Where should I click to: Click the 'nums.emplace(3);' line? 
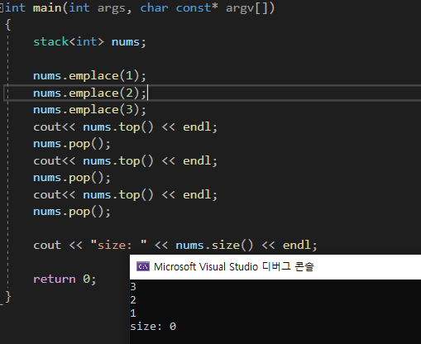point(89,110)
